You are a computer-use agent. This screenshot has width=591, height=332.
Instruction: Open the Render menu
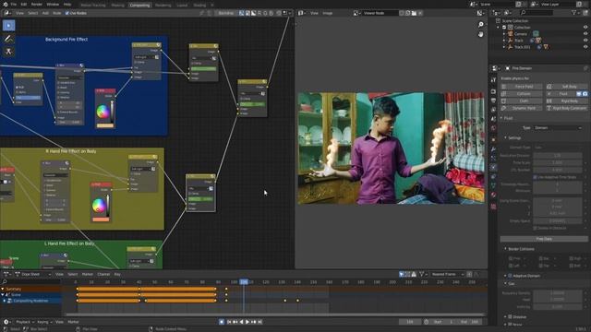point(37,4)
